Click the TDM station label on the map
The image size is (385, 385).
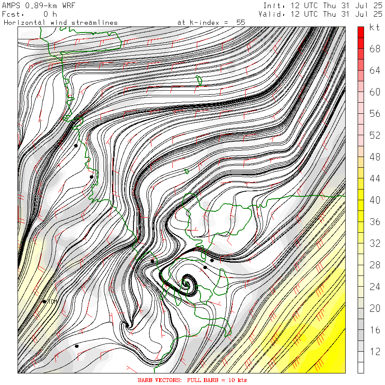(x=53, y=302)
